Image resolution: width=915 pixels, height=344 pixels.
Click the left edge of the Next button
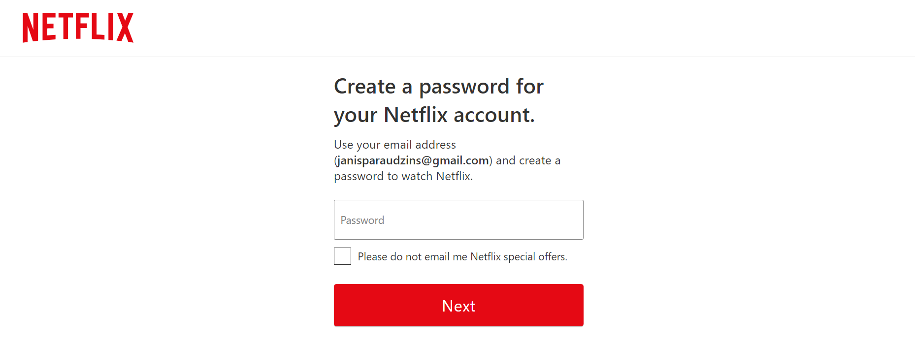341,305
